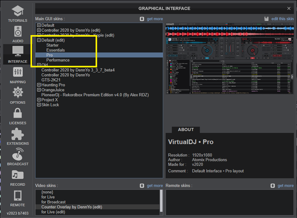
Task: Click get more link for Video skins
Action: tap(155, 186)
